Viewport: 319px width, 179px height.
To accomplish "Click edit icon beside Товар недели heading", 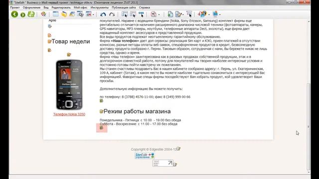I will point(49,41).
